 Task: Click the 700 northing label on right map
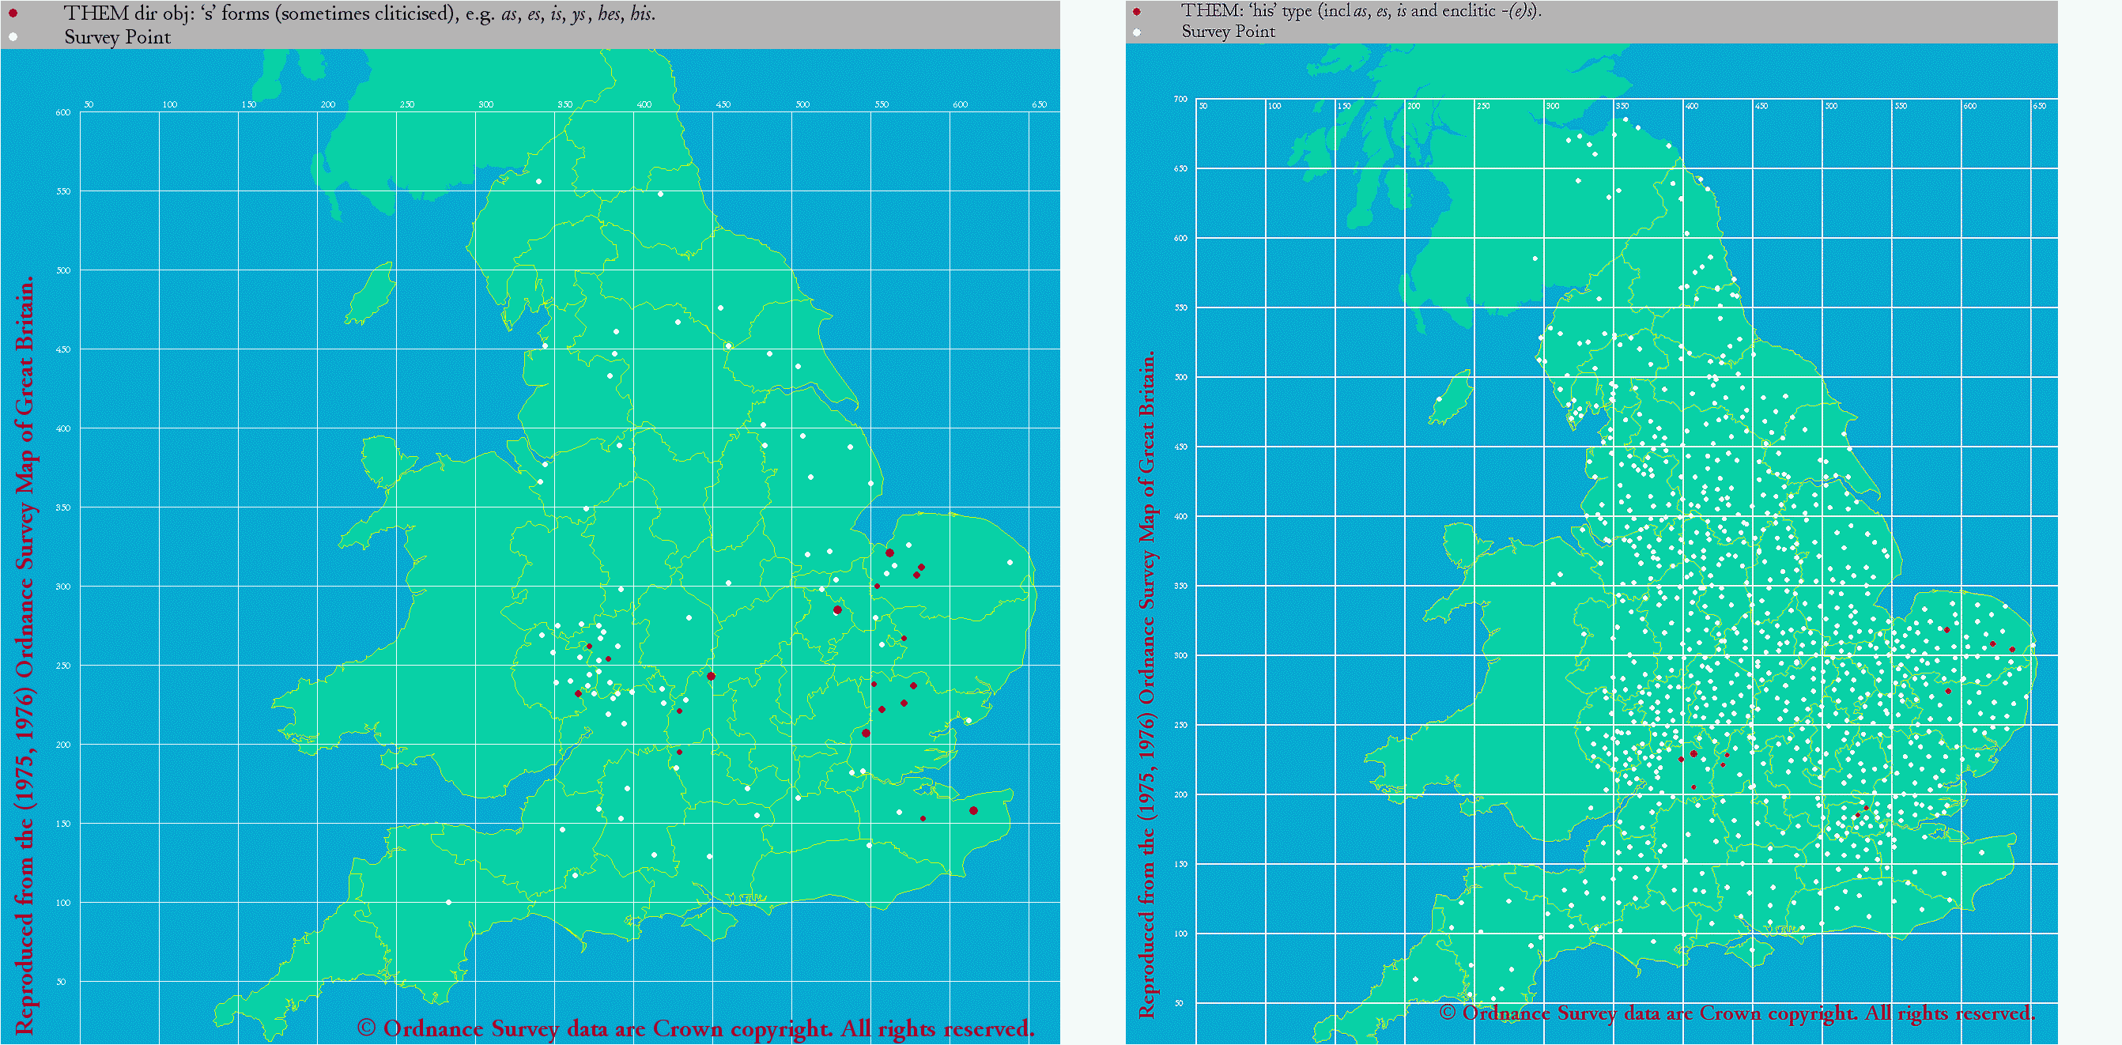(1180, 99)
